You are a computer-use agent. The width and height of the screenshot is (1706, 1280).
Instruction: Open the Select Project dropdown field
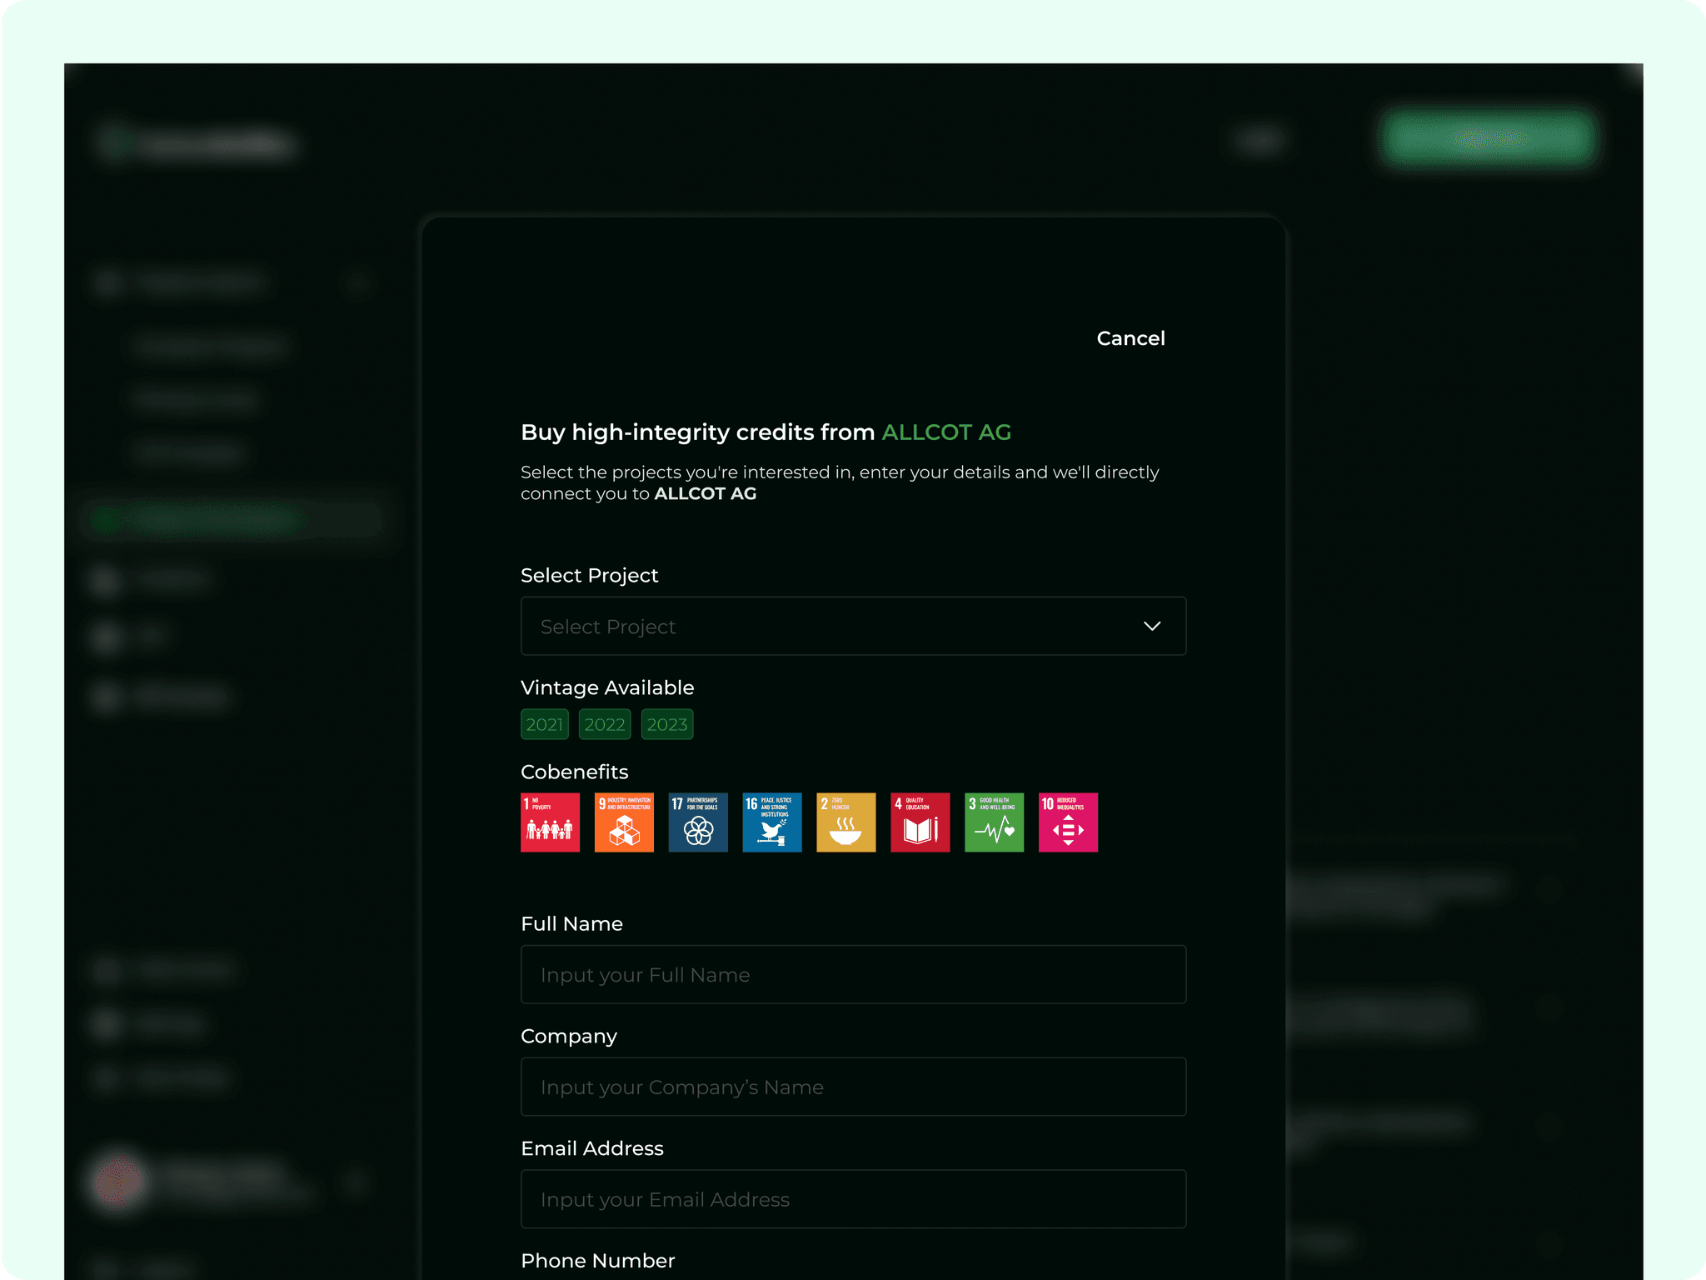click(833, 626)
